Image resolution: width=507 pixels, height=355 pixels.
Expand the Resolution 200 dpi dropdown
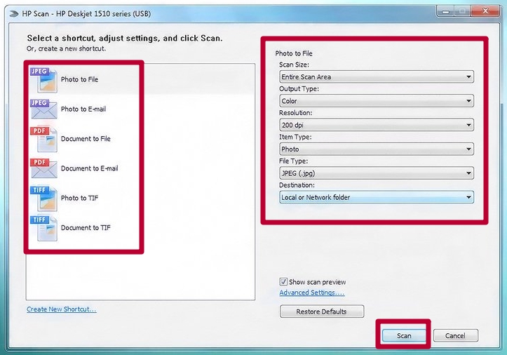(377, 125)
